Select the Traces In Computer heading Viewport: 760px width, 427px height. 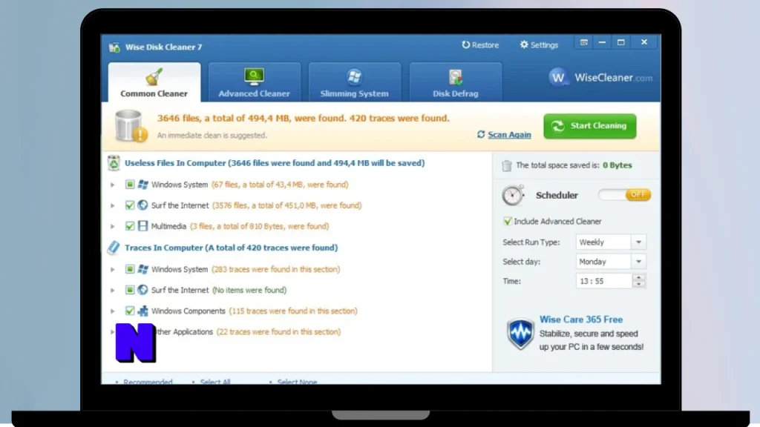pos(232,248)
